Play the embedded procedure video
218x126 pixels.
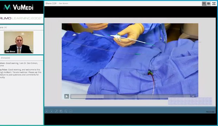[66, 96]
